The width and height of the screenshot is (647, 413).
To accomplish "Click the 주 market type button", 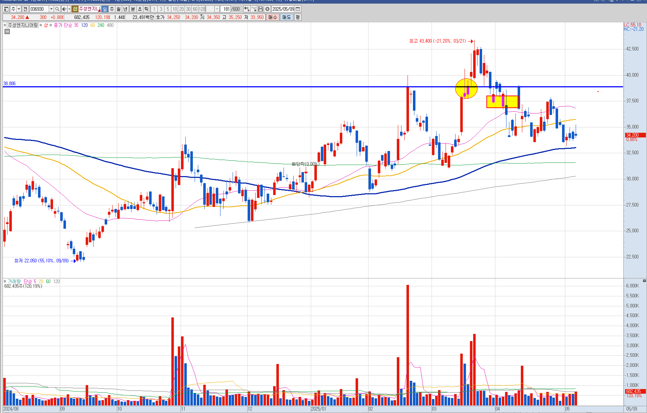I will coord(13,9).
